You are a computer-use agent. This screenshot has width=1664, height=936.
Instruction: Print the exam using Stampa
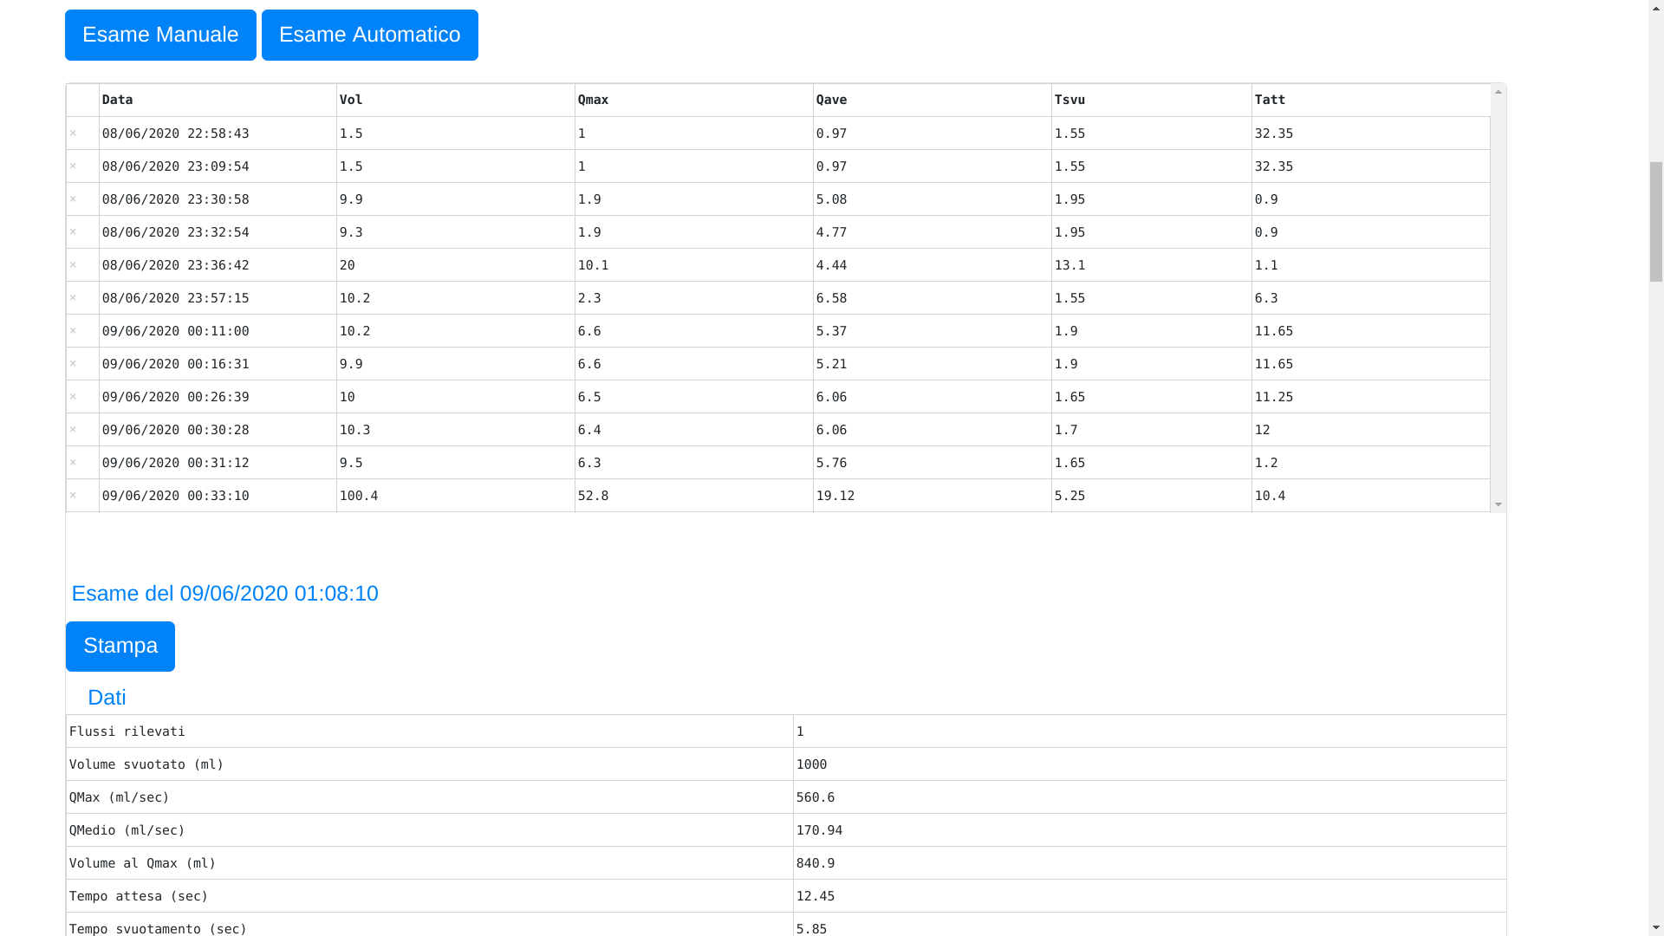pyautogui.click(x=120, y=646)
